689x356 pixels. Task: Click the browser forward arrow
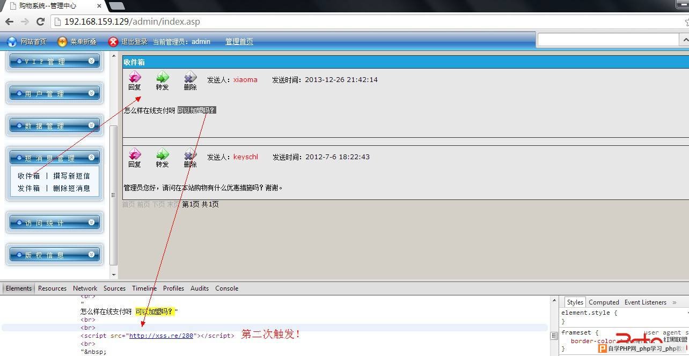(25, 22)
